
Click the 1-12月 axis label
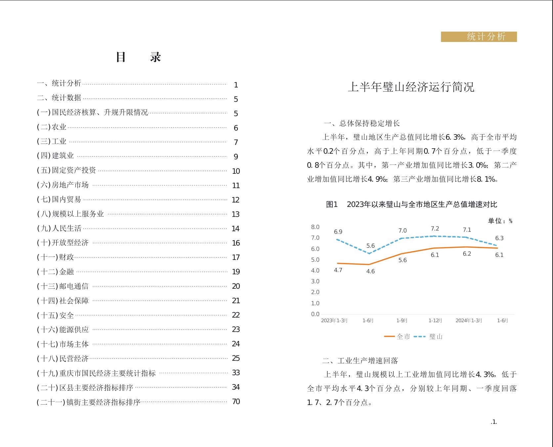click(x=435, y=320)
